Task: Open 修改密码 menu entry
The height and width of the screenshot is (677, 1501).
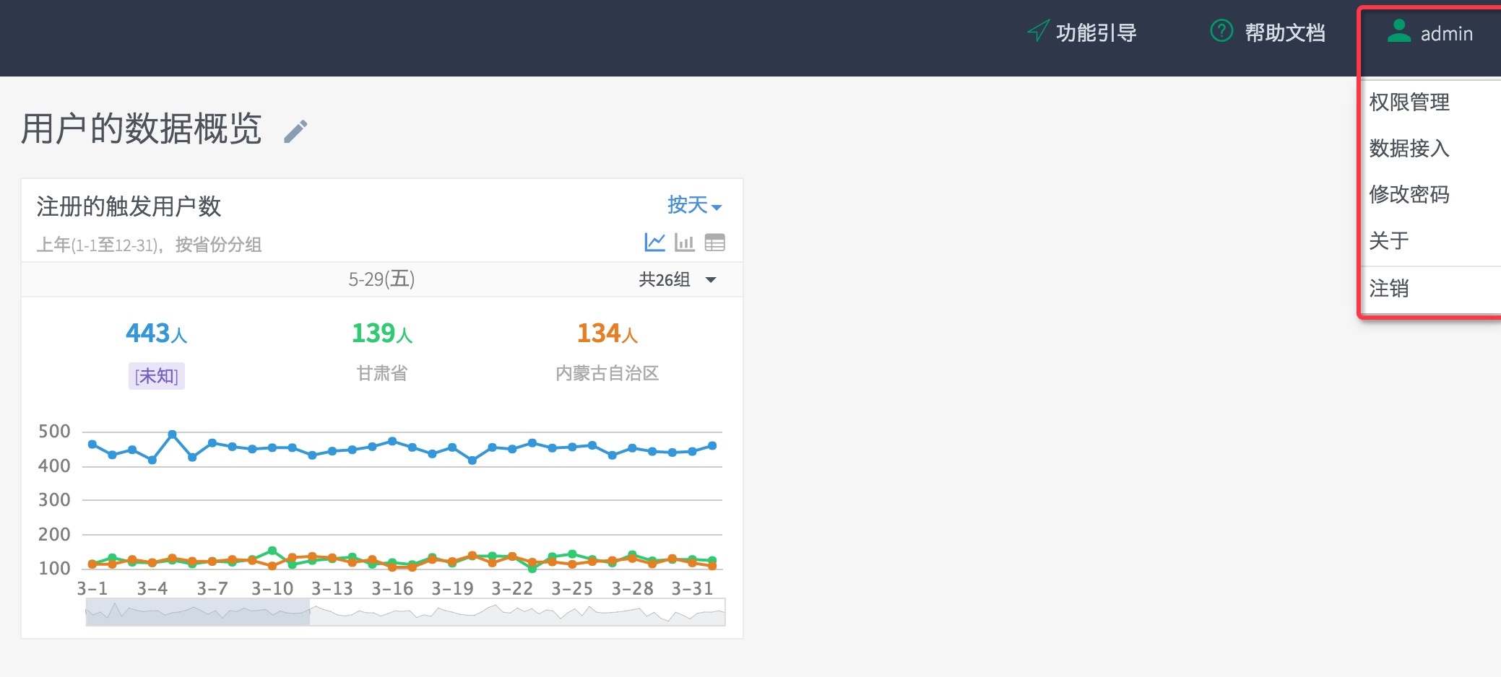Action: pos(1409,195)
